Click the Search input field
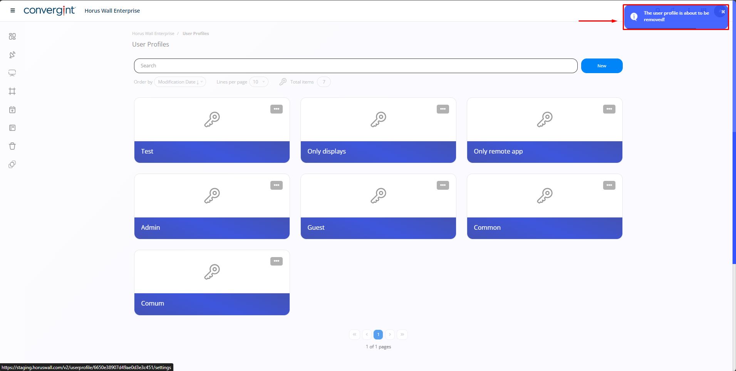Image resolution: width=736 pixels, height=371 pixels. [x=355, y=65]
